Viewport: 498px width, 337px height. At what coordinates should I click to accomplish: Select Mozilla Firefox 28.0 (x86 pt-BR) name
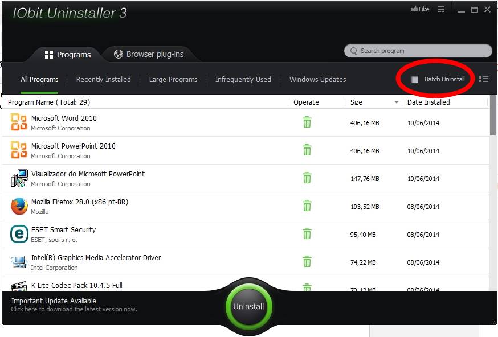click(x=80, y=202)
